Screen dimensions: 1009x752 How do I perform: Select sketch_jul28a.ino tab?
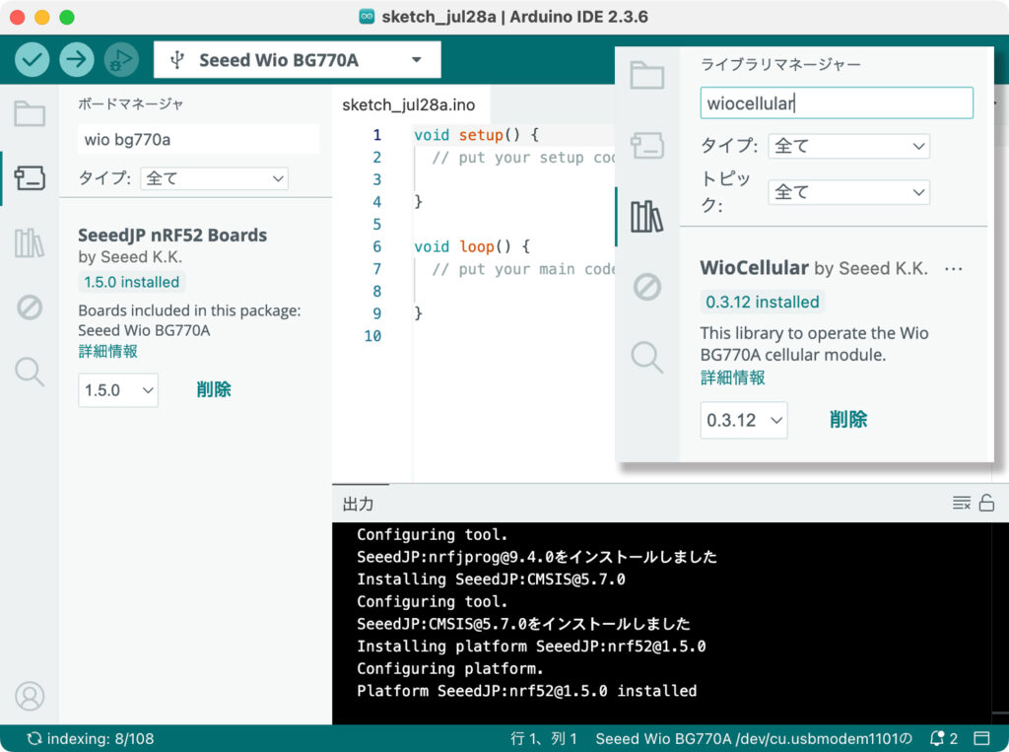[409, 104]
